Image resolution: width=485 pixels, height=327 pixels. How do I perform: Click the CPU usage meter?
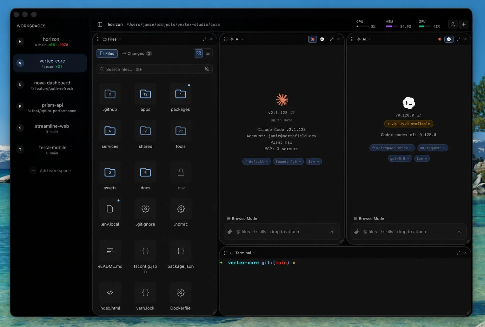[x=366, y=24]
